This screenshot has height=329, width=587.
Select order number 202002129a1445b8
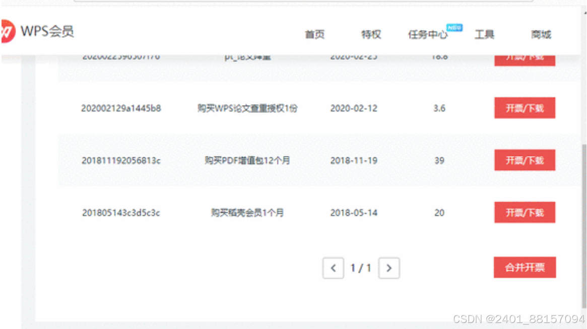click(x=121, y=109)
